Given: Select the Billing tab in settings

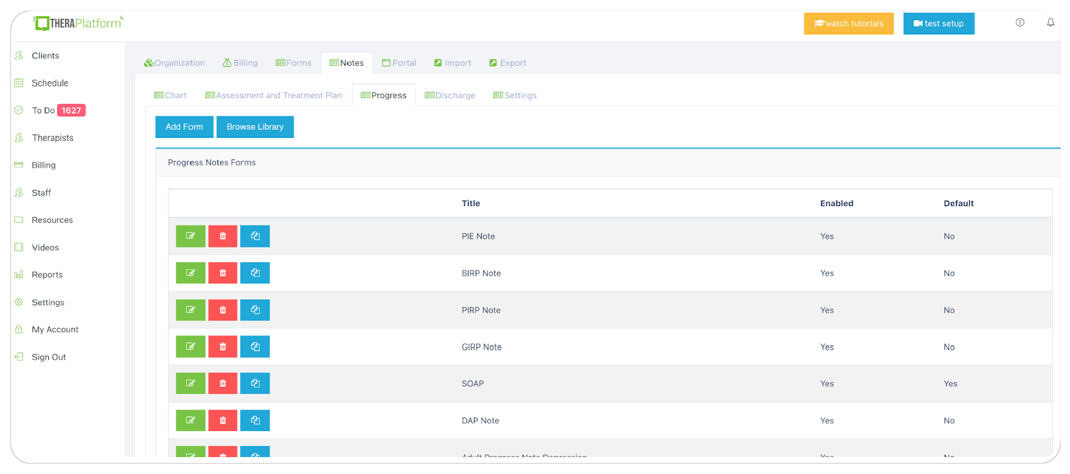Looking at the screenshot, I should pyautogui.click(x=240, y=63).
